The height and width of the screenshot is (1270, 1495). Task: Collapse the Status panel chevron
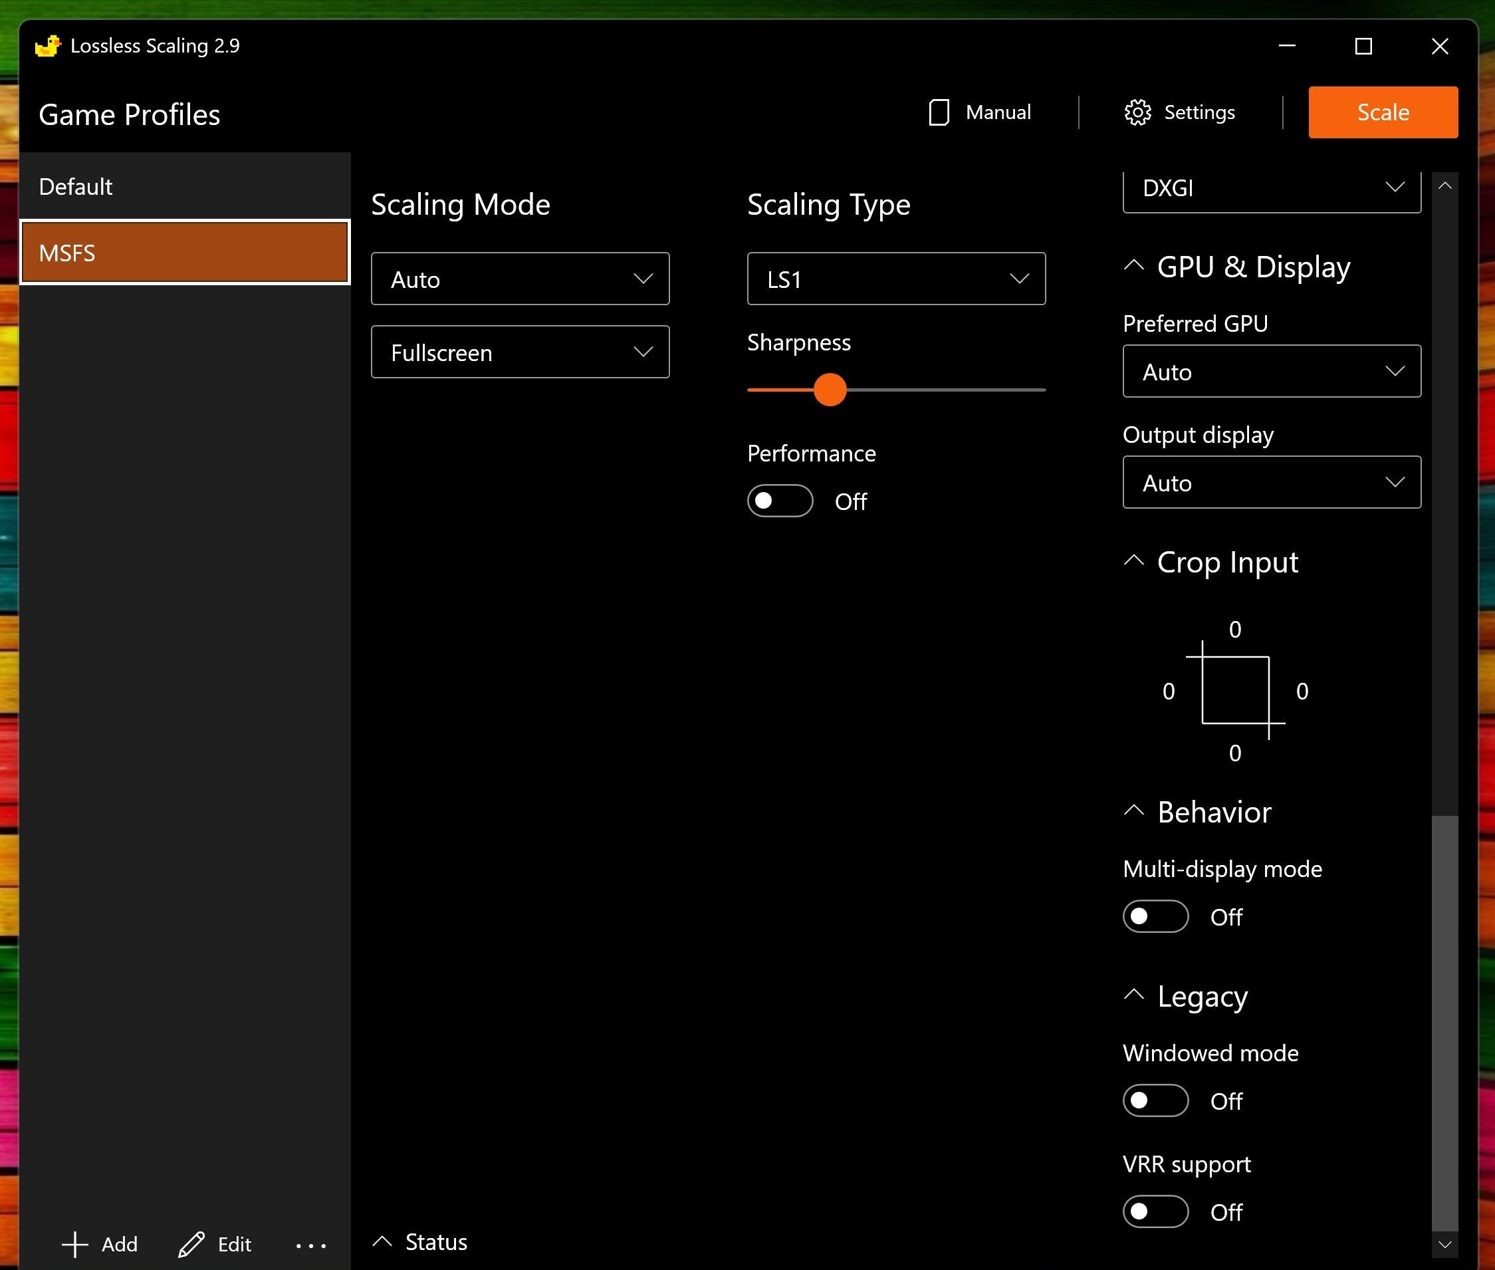[x=383, y=1241]
